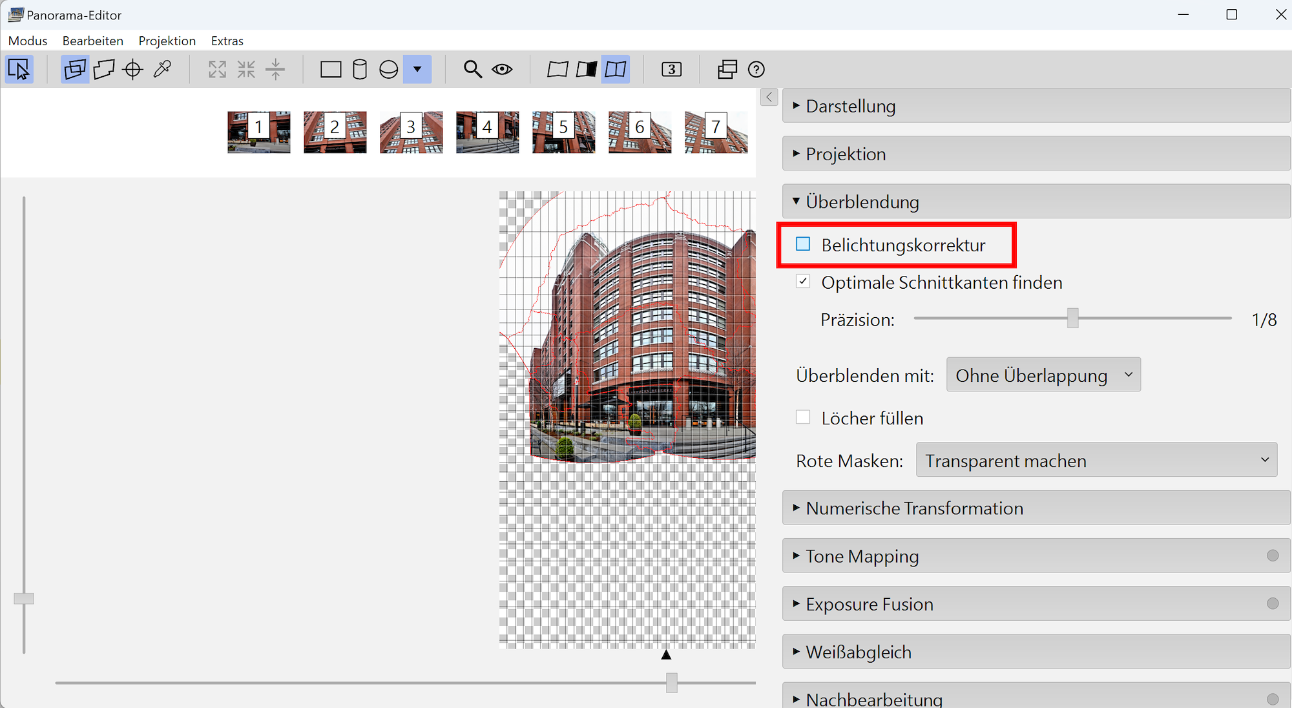The image size is (1292, 708).
Task: Click the help question mark icon
Action: 756,69
